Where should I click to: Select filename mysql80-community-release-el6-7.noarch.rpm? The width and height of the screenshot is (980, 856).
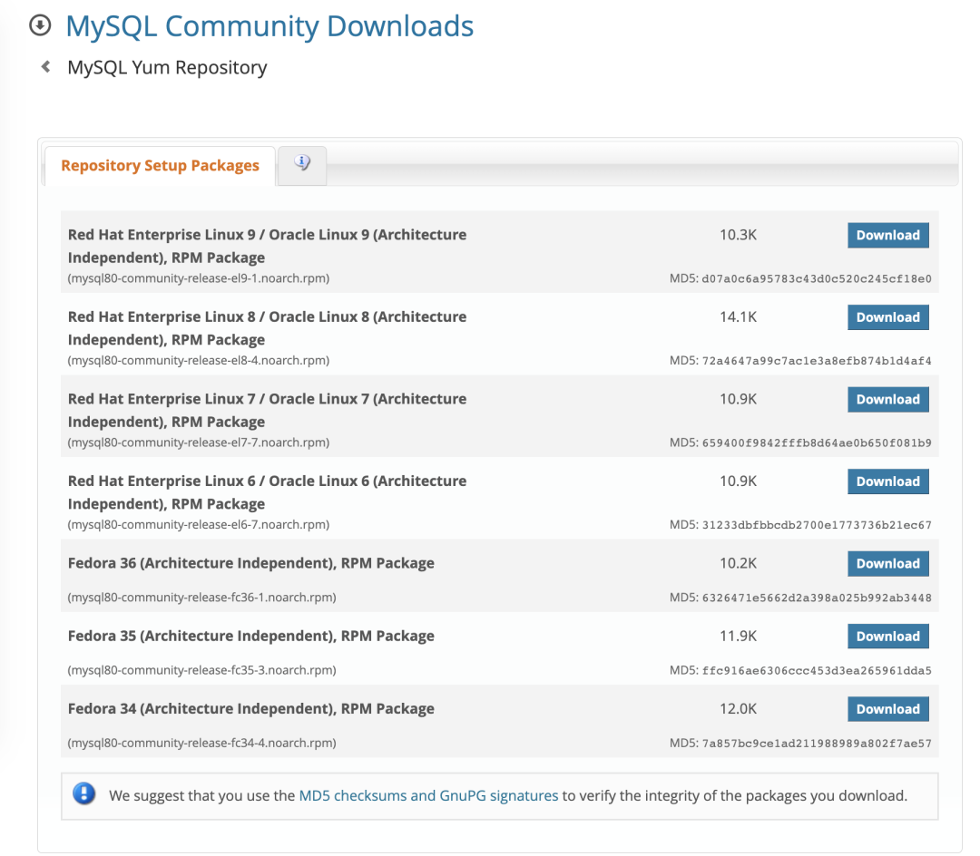[x=199, y=524]
